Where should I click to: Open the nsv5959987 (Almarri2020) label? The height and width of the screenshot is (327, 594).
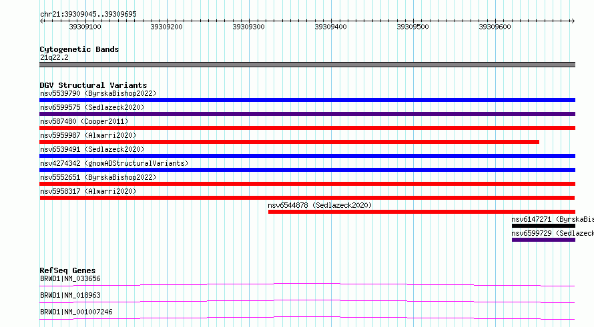coord(88,135)
